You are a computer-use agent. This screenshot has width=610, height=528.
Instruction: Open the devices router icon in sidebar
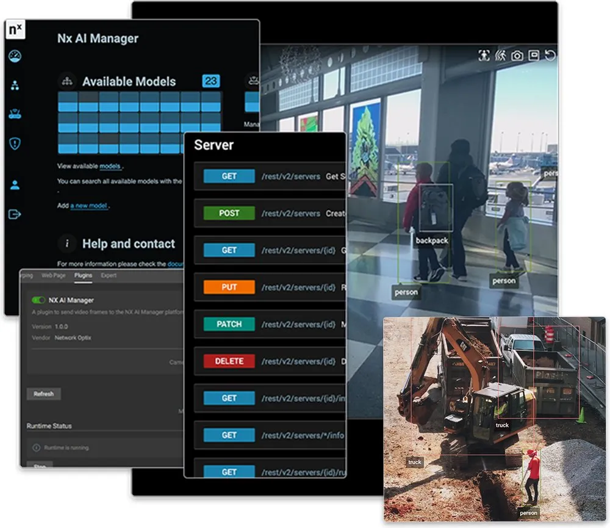pyautogui.click(x=15, y=114)
